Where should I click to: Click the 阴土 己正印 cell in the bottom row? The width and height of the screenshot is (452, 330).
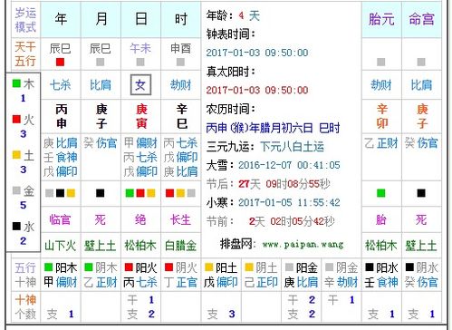point(261,275)
